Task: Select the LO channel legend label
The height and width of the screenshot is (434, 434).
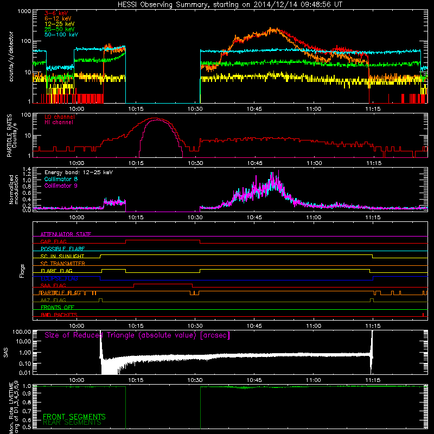Action: coord(60,117)
